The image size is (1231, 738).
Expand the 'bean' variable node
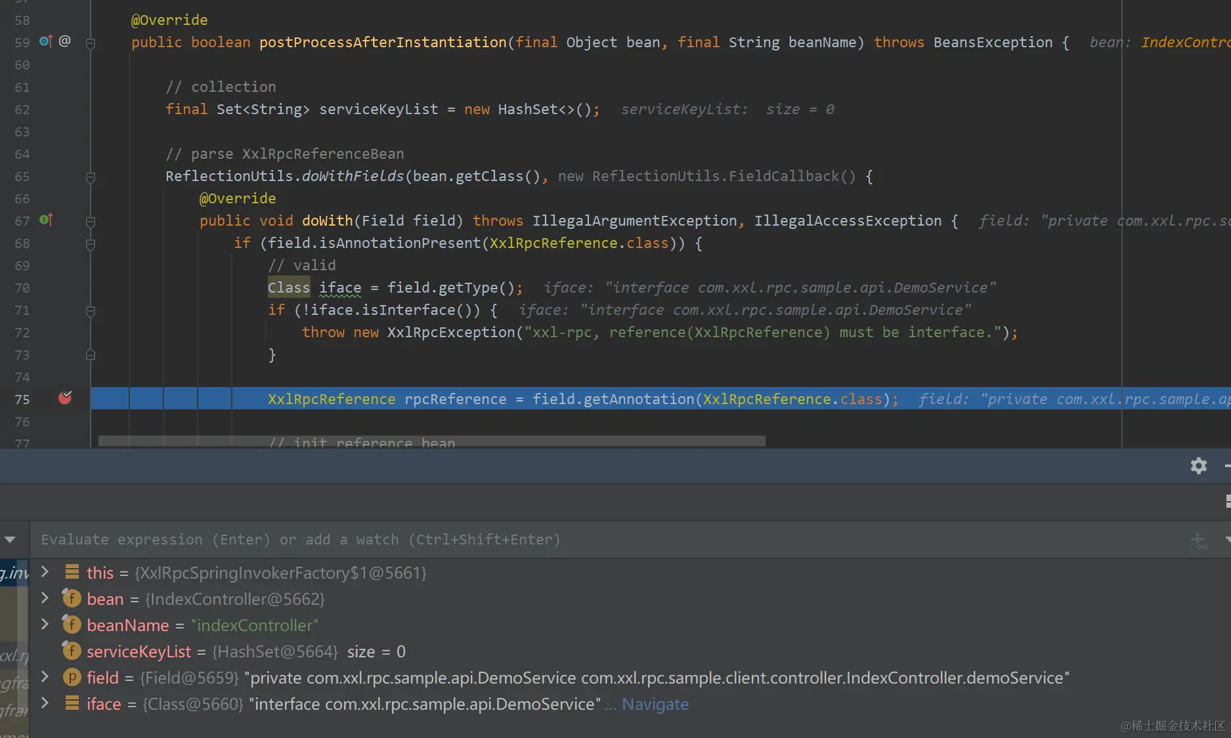(x=45, y=598)
